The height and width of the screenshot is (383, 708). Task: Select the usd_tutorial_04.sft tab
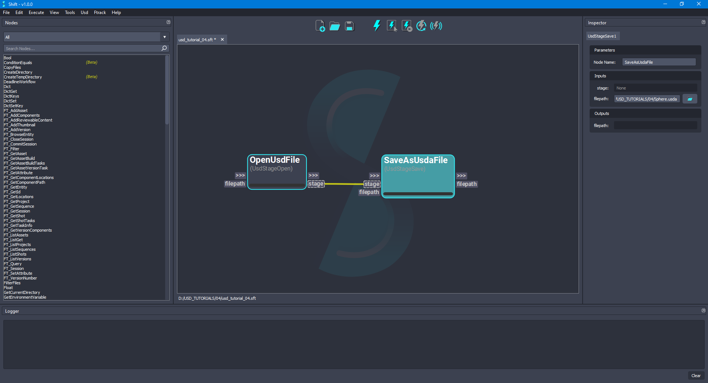pyautogui.click(x=197, y=39)
